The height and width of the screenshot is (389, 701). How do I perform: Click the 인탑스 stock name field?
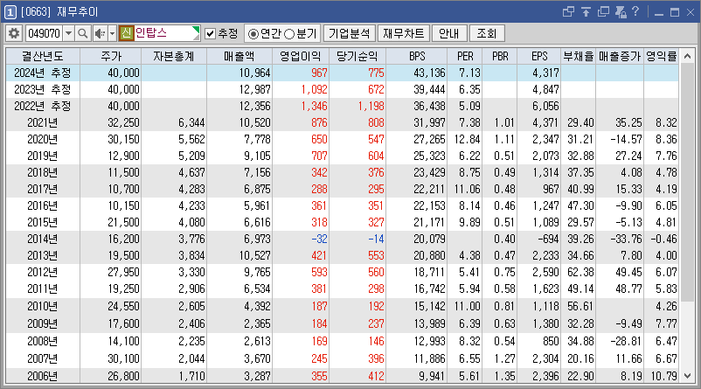tap(163, 33)
